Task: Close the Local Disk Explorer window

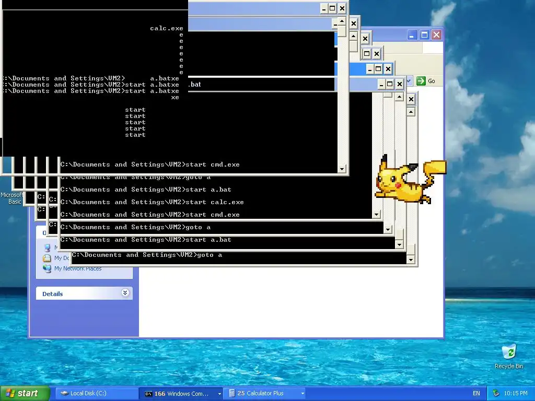Action: [436, 35]
